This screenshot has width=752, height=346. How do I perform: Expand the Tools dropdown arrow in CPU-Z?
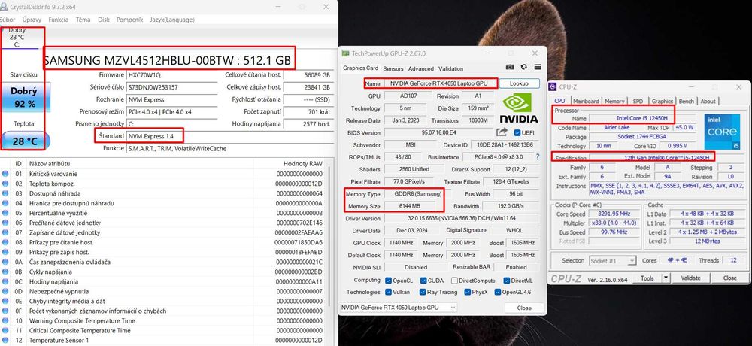pyautogui.click(x=666, y=278)
